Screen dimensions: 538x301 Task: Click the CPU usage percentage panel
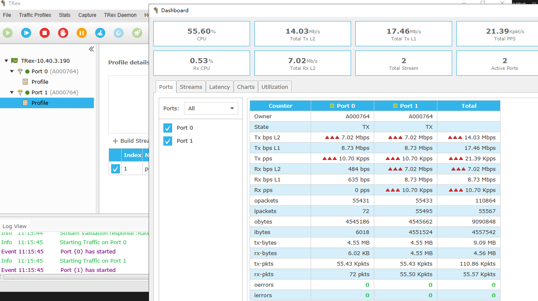(201, 33)
